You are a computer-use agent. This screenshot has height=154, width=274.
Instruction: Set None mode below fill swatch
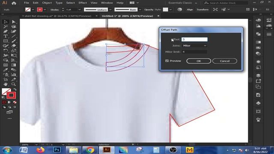(x=15, y=102)
